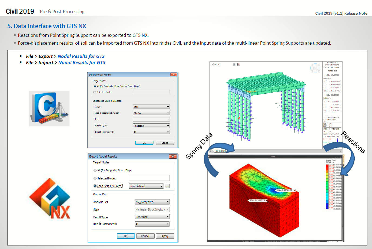Click the midas Civil application logo

49,109
